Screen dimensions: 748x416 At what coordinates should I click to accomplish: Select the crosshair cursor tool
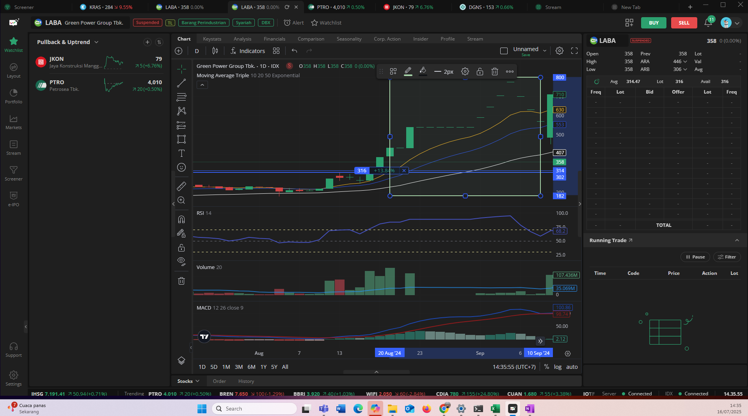(x=181, y=69)
